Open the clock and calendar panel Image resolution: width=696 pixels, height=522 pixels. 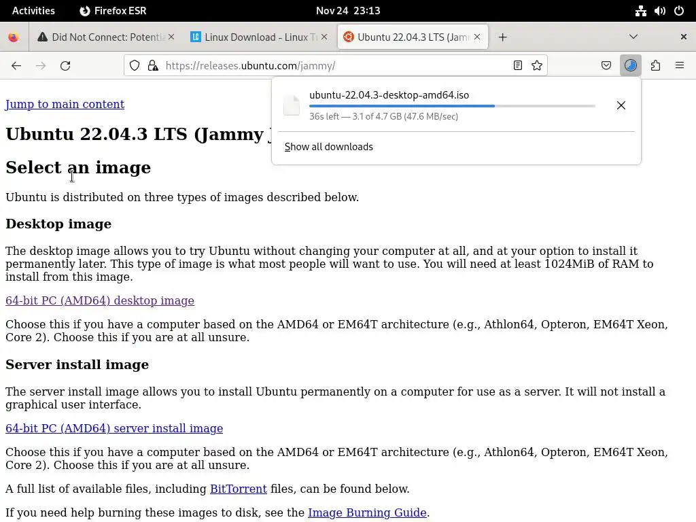(x=348, y=11)
